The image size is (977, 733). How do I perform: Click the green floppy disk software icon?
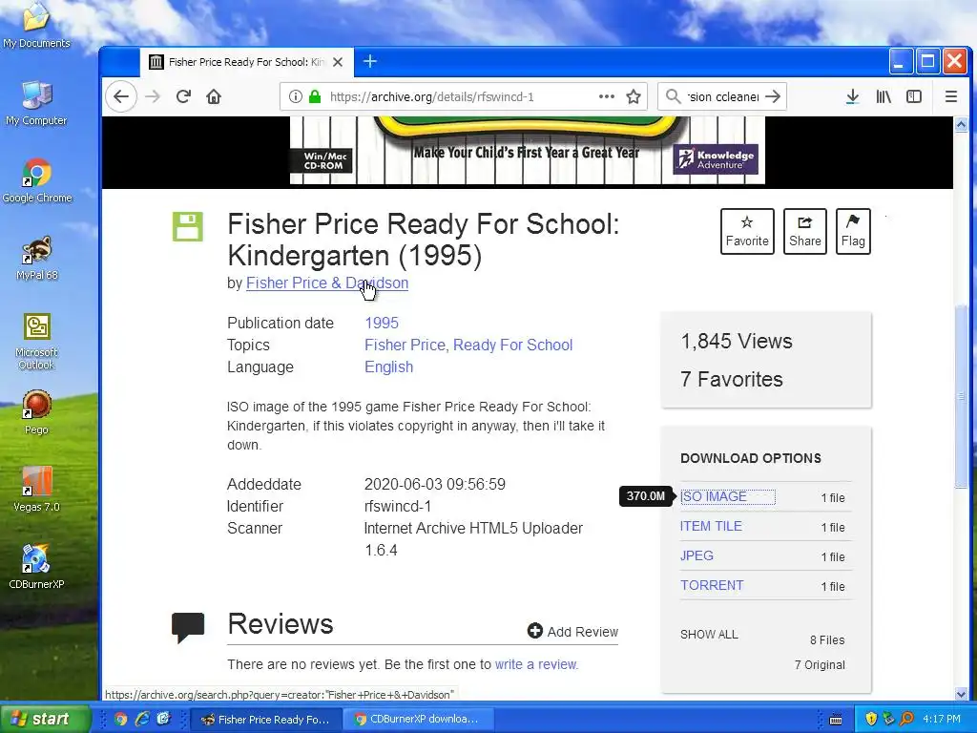tap(188, 226)
